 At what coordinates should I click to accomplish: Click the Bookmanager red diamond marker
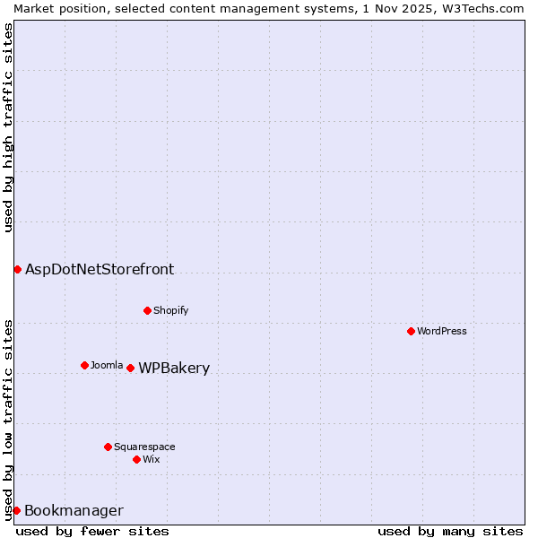click(x=16, y=510)
